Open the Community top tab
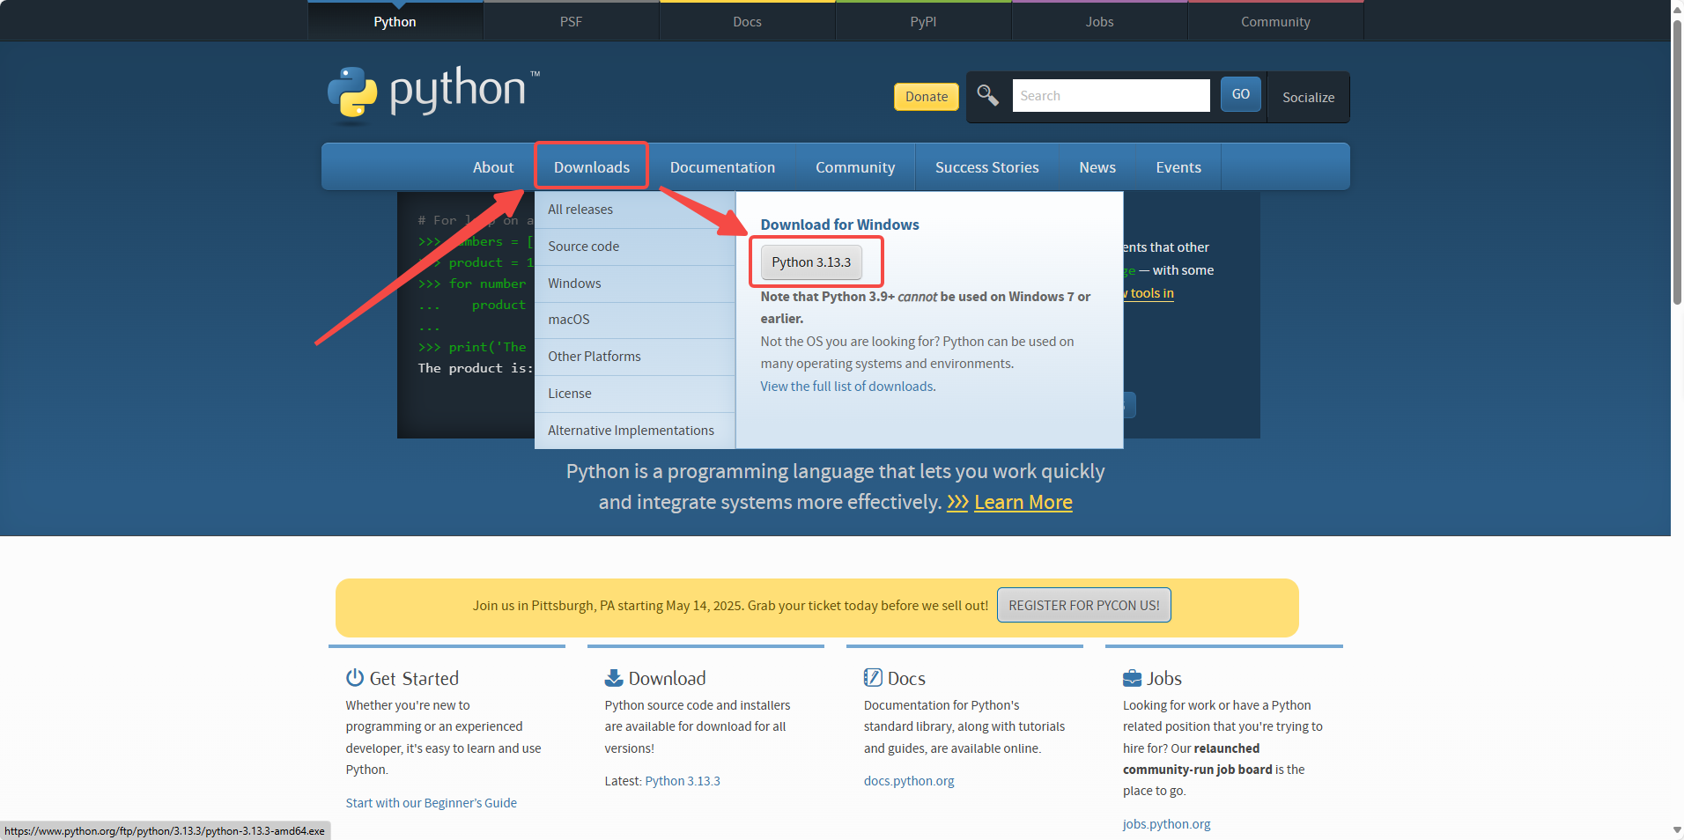The height and width of the screenshot is (840, 1684). click(x=1275, y=21)
